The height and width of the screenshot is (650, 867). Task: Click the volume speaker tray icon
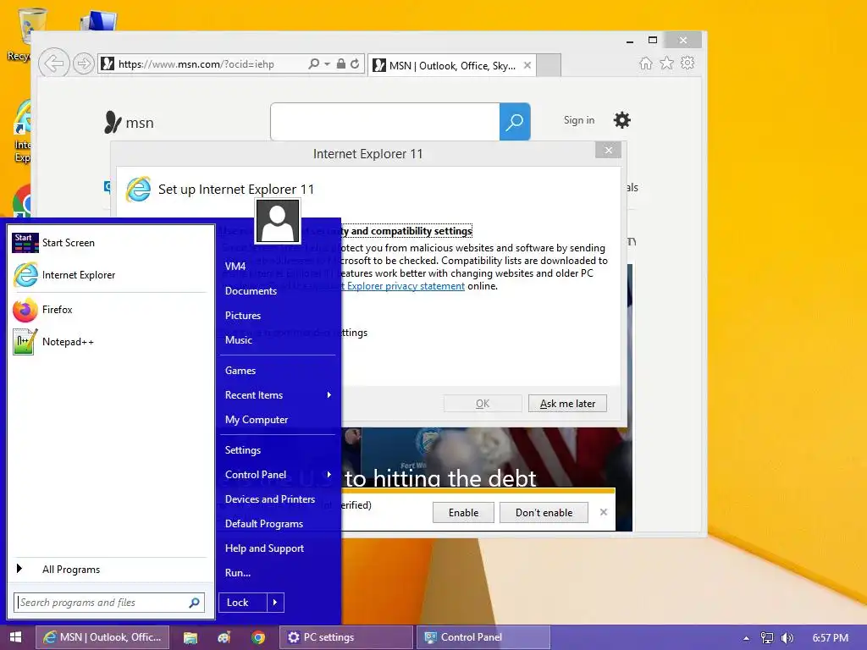[x=787, y=638]
